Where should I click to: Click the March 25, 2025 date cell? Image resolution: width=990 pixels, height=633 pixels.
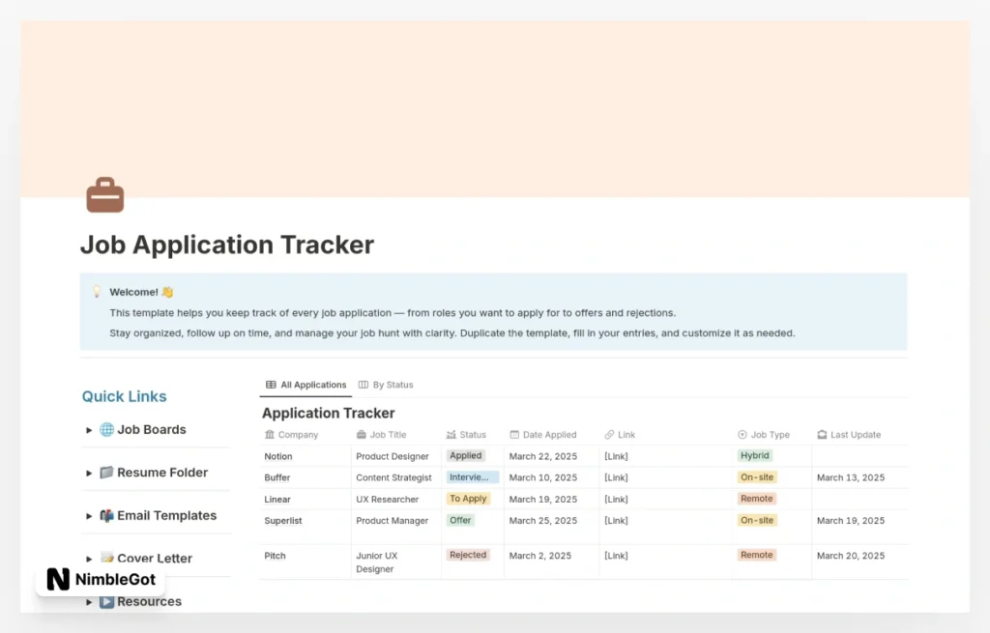[x=551, y=527]
